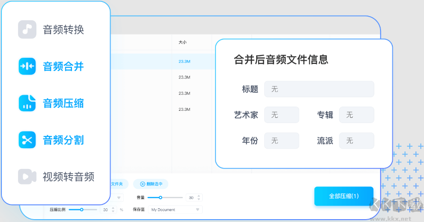
Task: Click the fourth 23.3M size cell
Action: [x=184, y=109]
